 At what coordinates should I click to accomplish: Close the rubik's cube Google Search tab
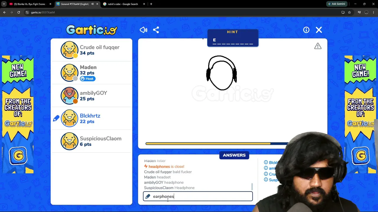point(144,4)
